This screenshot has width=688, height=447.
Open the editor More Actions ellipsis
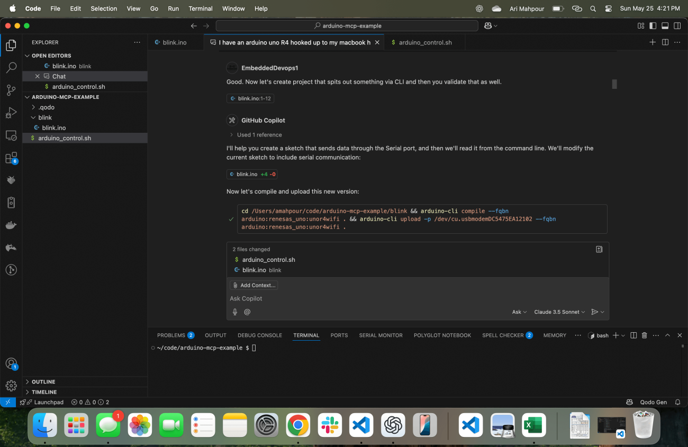tap(677, 42)
